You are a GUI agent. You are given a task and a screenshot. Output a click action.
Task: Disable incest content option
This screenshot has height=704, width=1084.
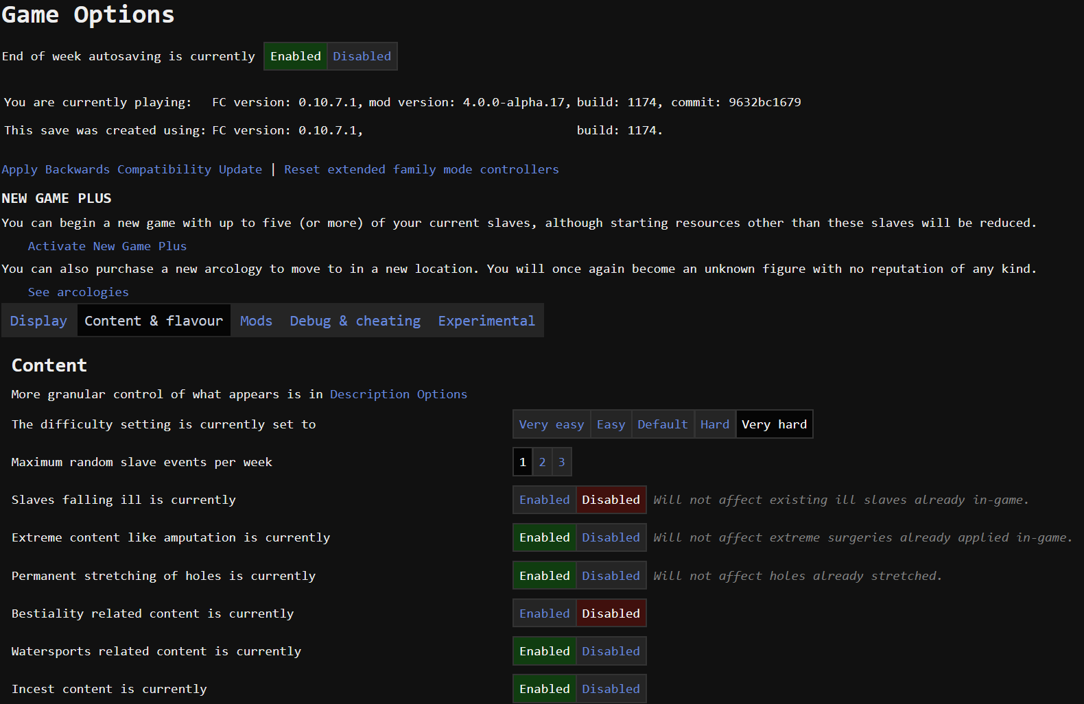tap(611, 689)
